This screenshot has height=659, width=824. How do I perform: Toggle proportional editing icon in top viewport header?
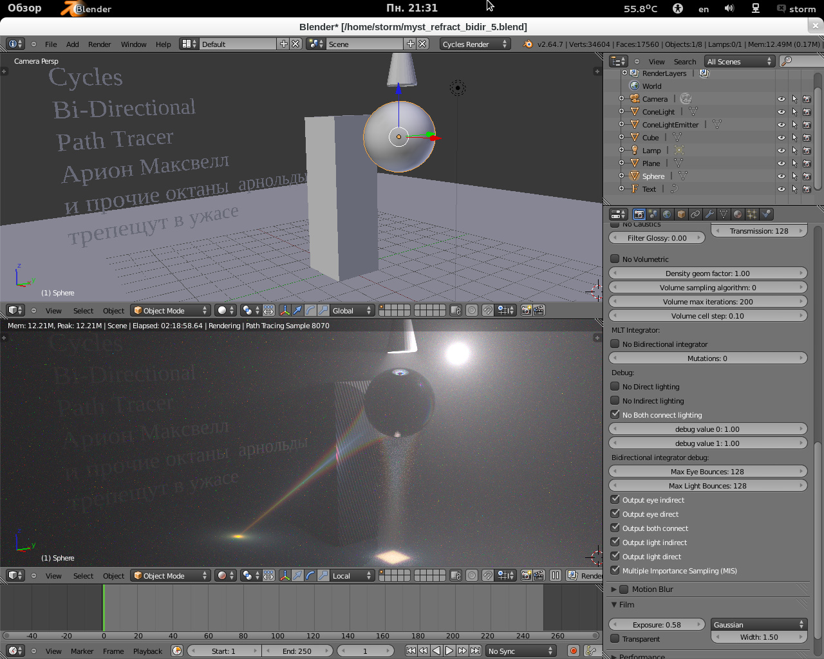point(472,310)
